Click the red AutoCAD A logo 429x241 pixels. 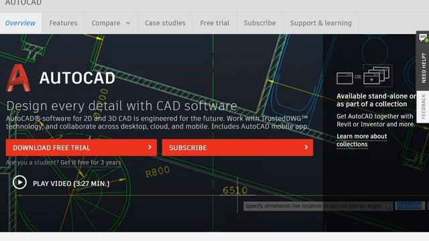[18, 78]
